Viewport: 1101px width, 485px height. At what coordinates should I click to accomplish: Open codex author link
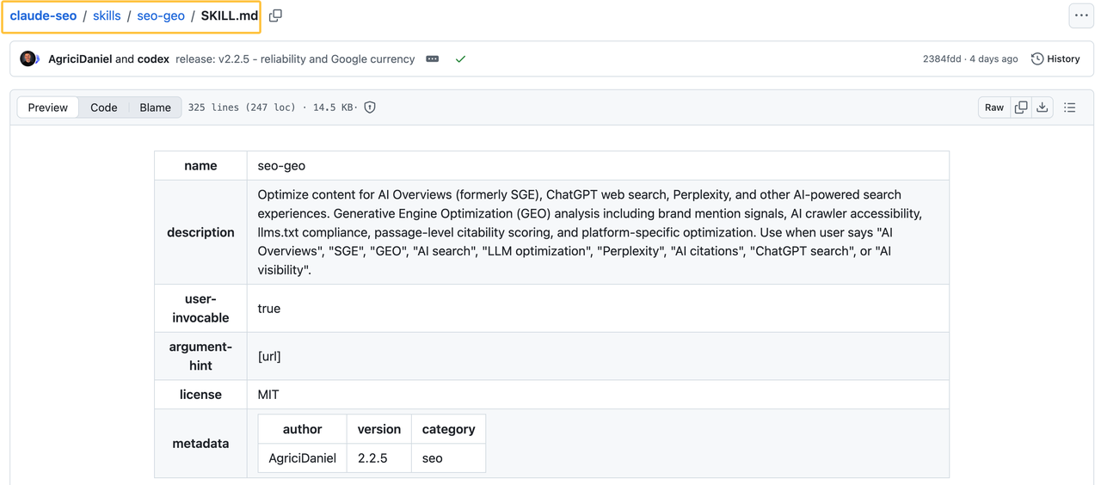[x=153, y=59]
